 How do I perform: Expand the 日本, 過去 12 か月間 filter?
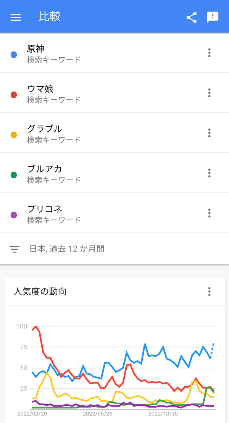pyautogui.click(x=114, y=249)
